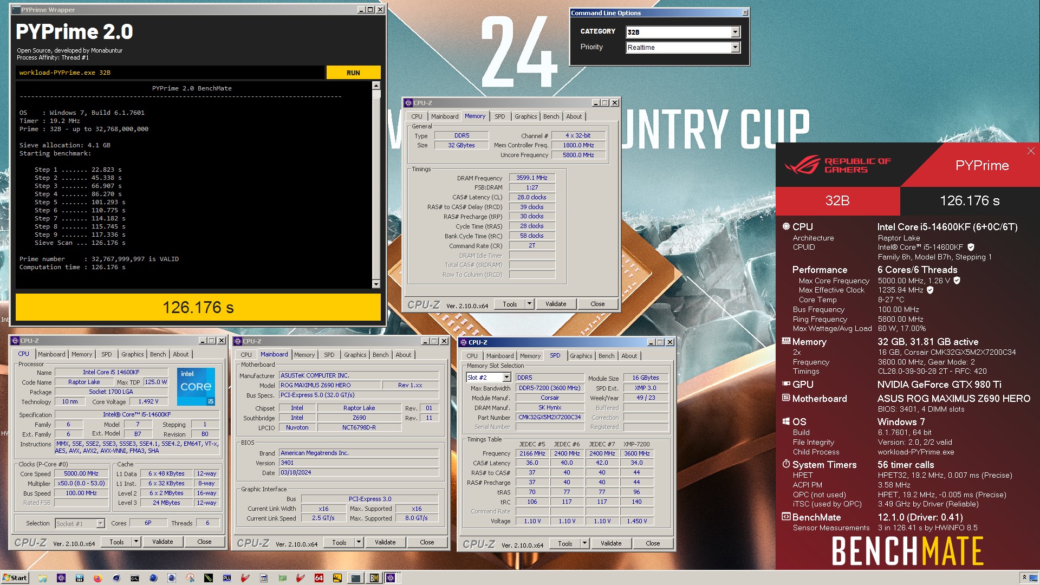The height and width of the screenshot is (585, 1040).
Task: Open the Slot #2 dropdown in SPD window
Action: (x=506, y=378)
